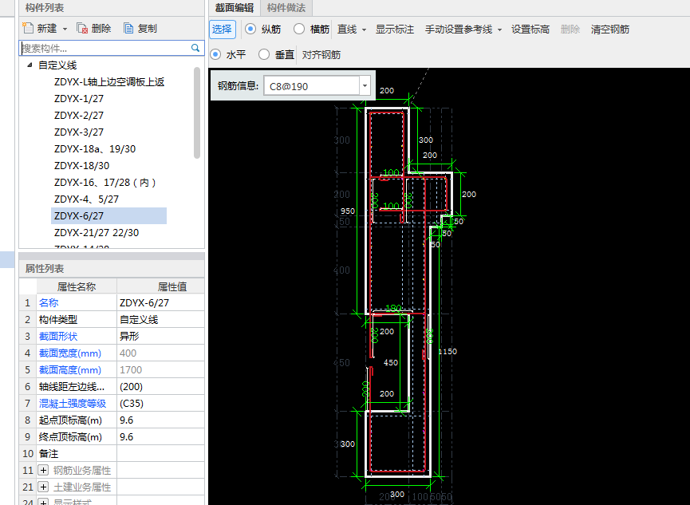Click the 950 dimension label in canvas
Image resolution: width=690 pixels, height=505 pixels.
(x=348, y=211)
